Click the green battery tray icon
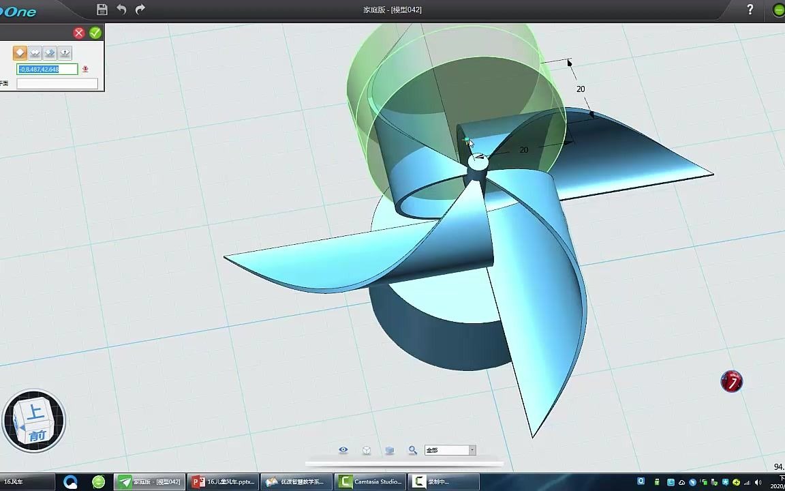This screenshot has height=491, width=785. 658,482
